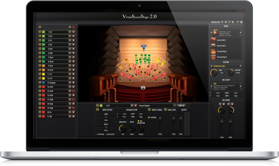Toggle Air Absorption indicator

139,121
